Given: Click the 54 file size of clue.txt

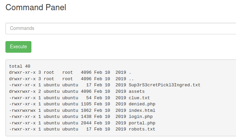Looking at the screenshot, I should pos(89,98).
